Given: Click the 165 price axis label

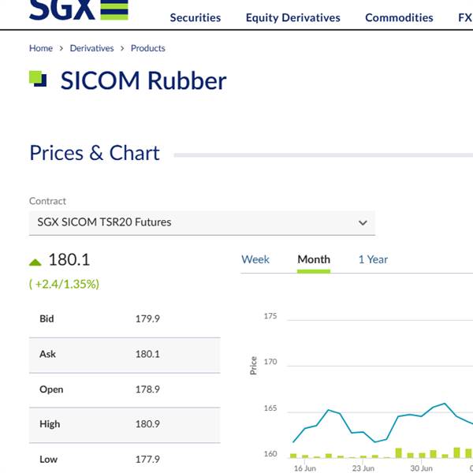Looking at the screenshot, I should (270, 408).
